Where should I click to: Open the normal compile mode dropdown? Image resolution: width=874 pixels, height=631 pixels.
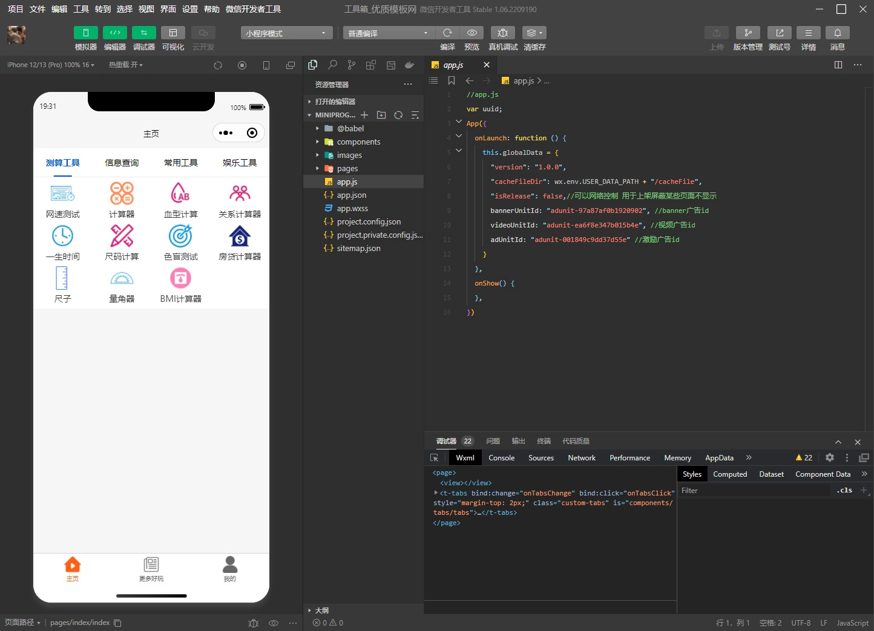(389, 33)
